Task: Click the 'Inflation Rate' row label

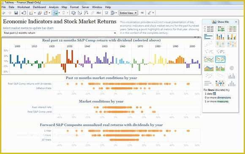Action: (x=44, y=88)
